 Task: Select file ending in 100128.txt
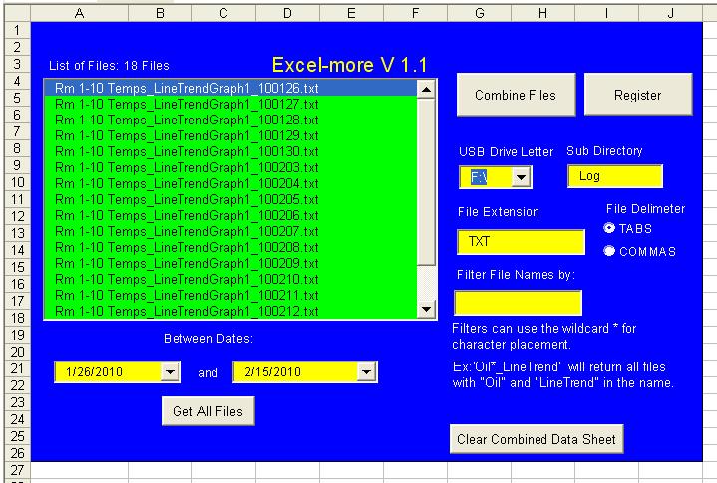(x=230, y=121)
